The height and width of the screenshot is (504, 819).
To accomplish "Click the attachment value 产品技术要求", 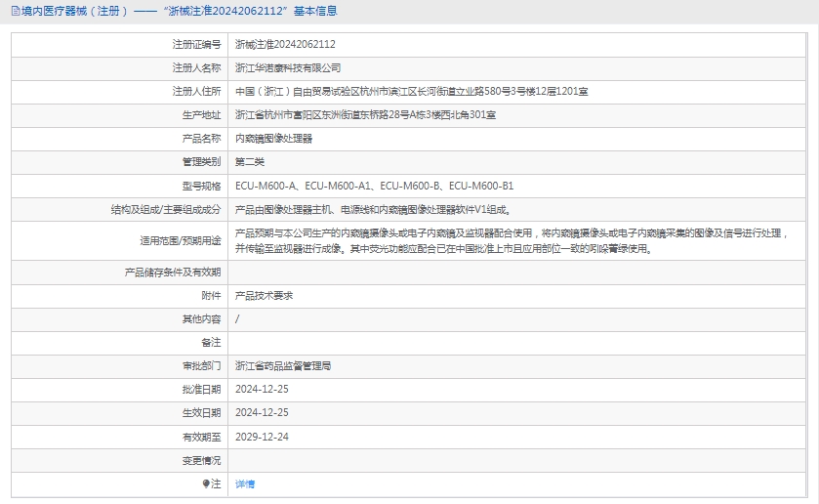I will [264, 295].
